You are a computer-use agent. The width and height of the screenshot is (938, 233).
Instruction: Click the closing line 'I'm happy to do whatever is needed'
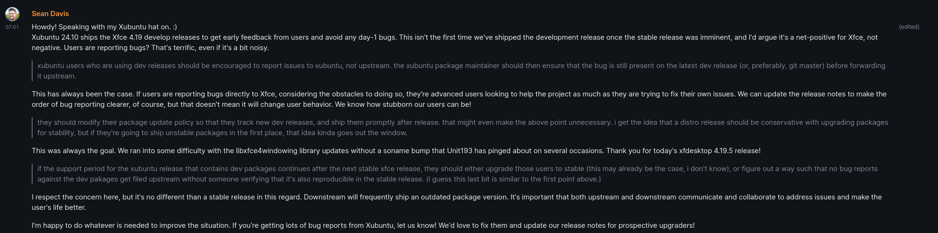[363, 225]
